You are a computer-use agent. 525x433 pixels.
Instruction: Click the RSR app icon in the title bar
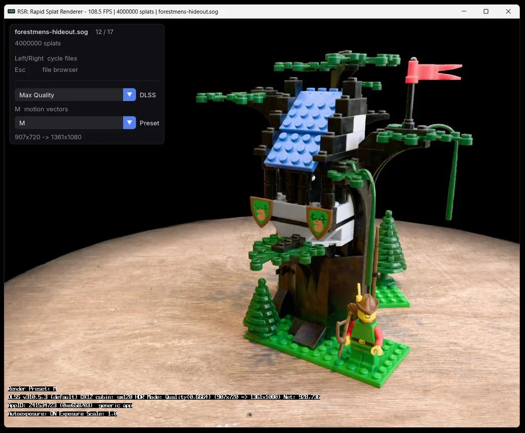tap(10, 11)
